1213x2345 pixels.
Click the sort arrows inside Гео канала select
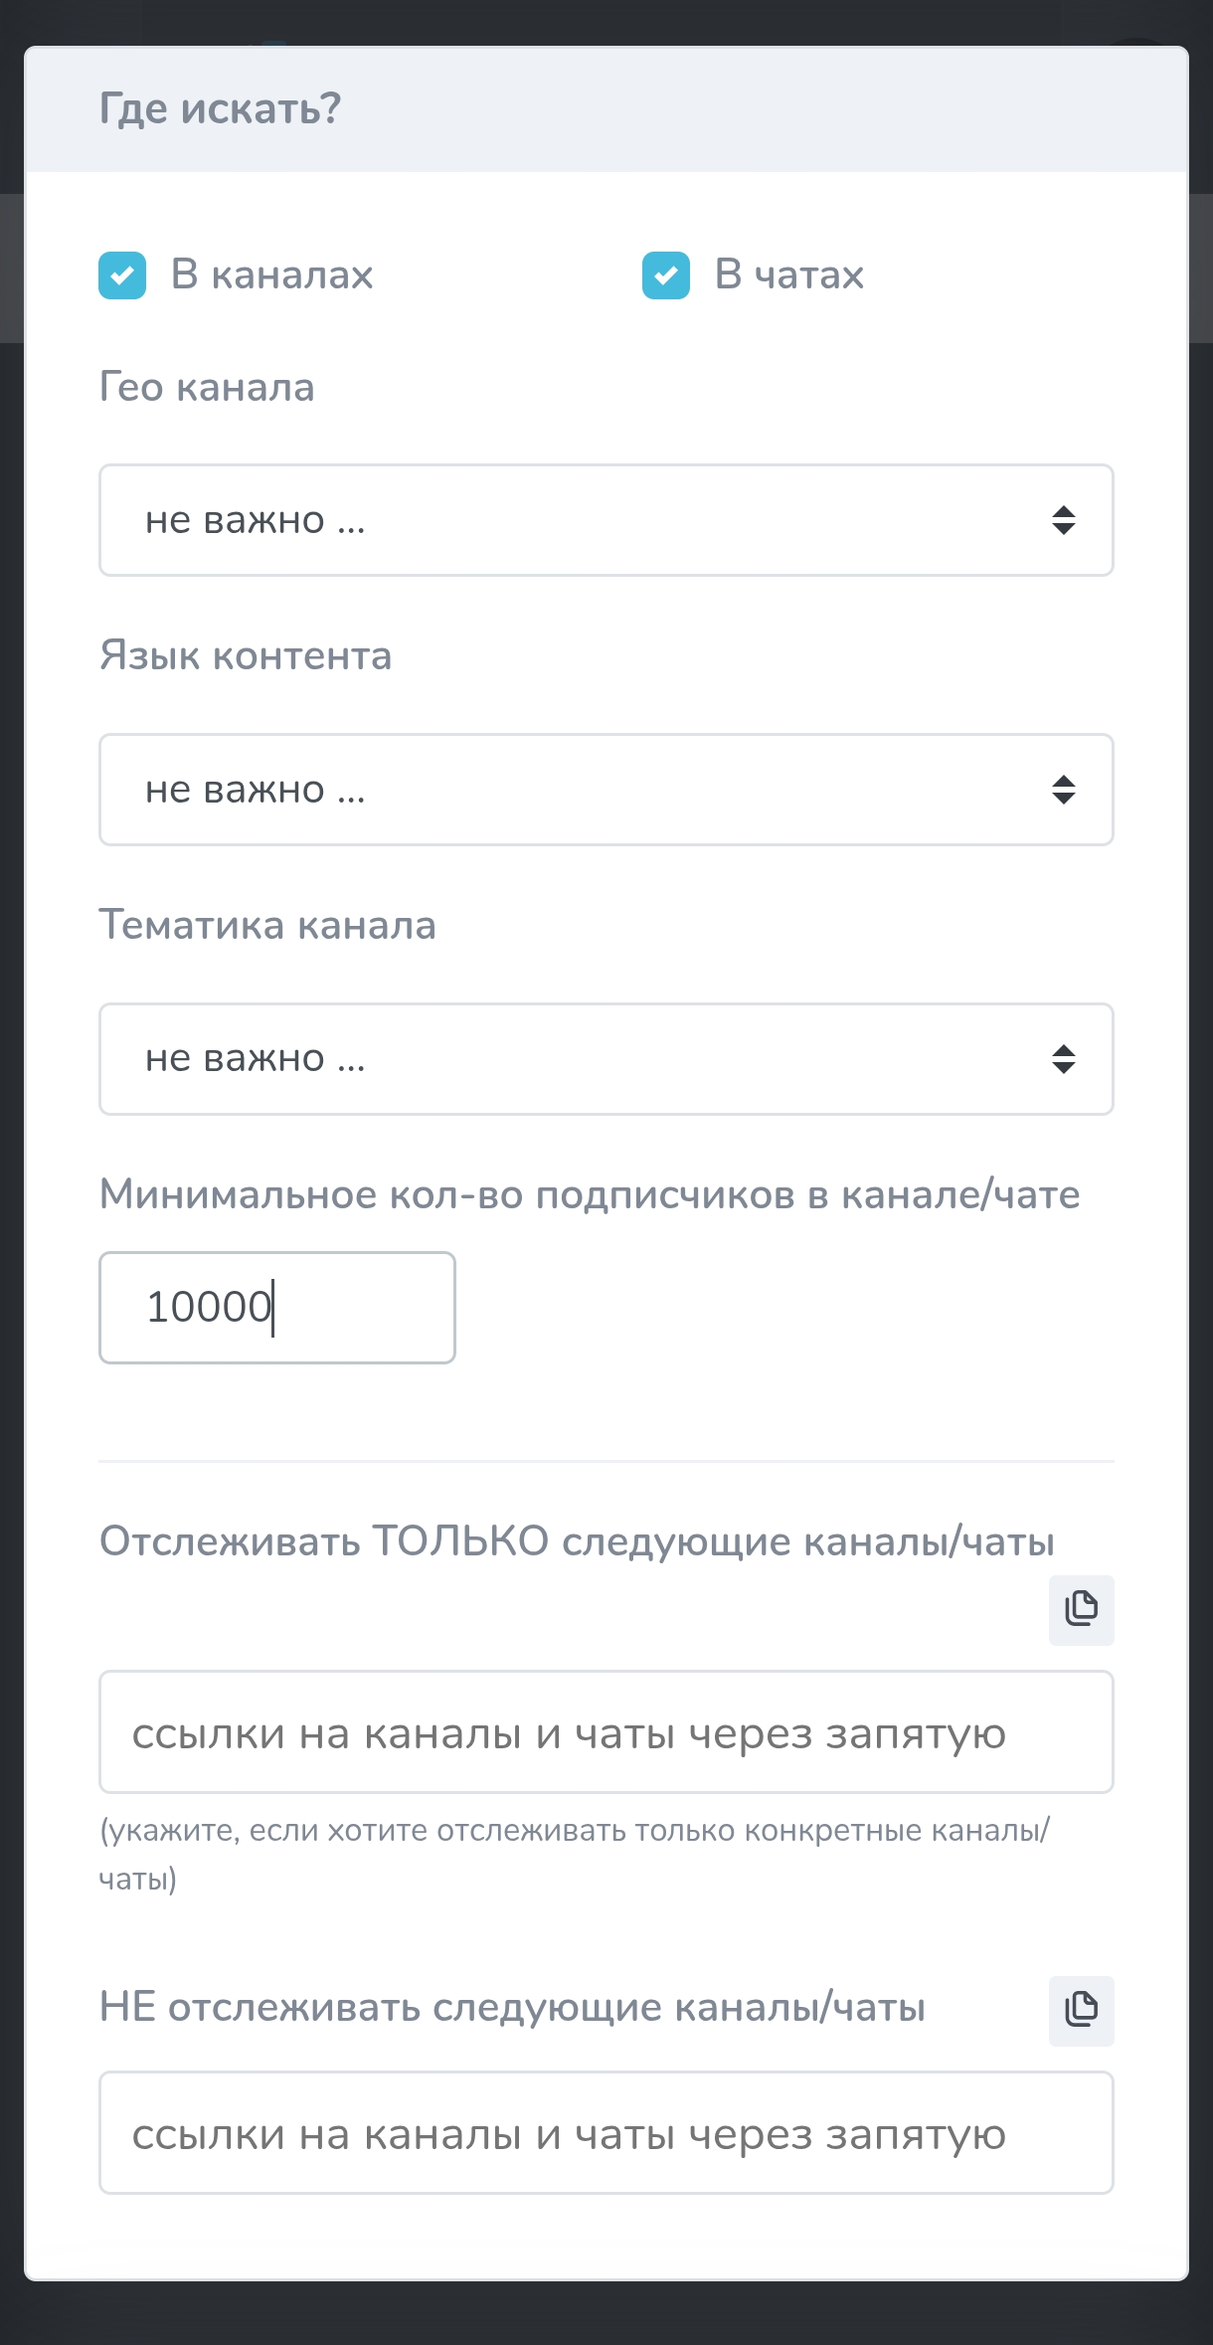pyautogui.click(x=1063, y=520)
